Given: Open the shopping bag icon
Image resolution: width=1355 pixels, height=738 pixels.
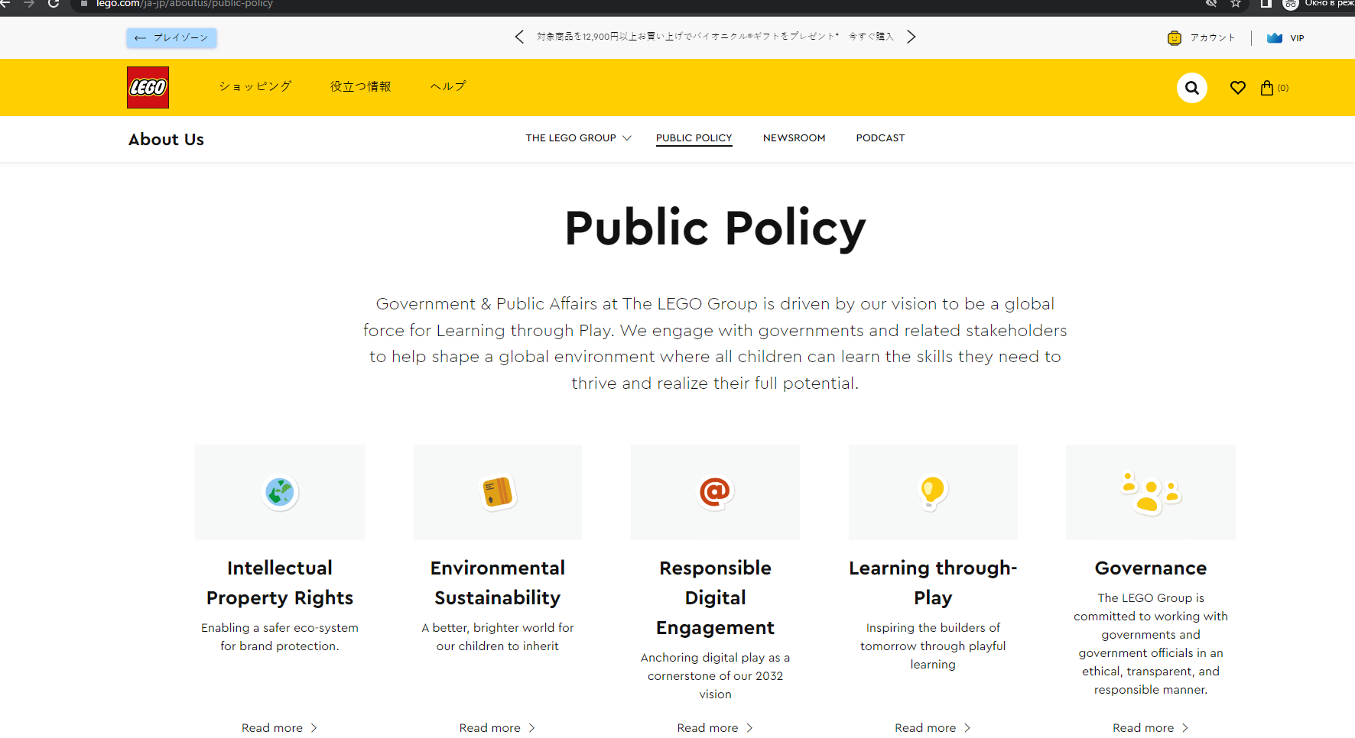Looking at the screenshot, I should (x=1267, y=88).
